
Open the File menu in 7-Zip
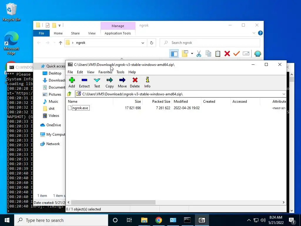(70, 72)
